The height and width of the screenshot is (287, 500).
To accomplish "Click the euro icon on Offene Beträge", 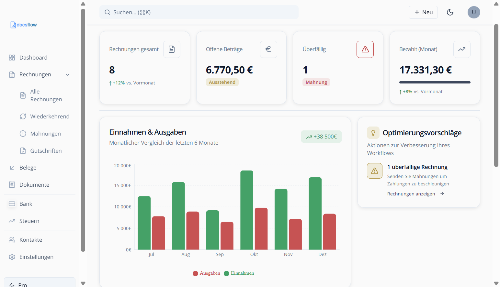I will point(268,49).
